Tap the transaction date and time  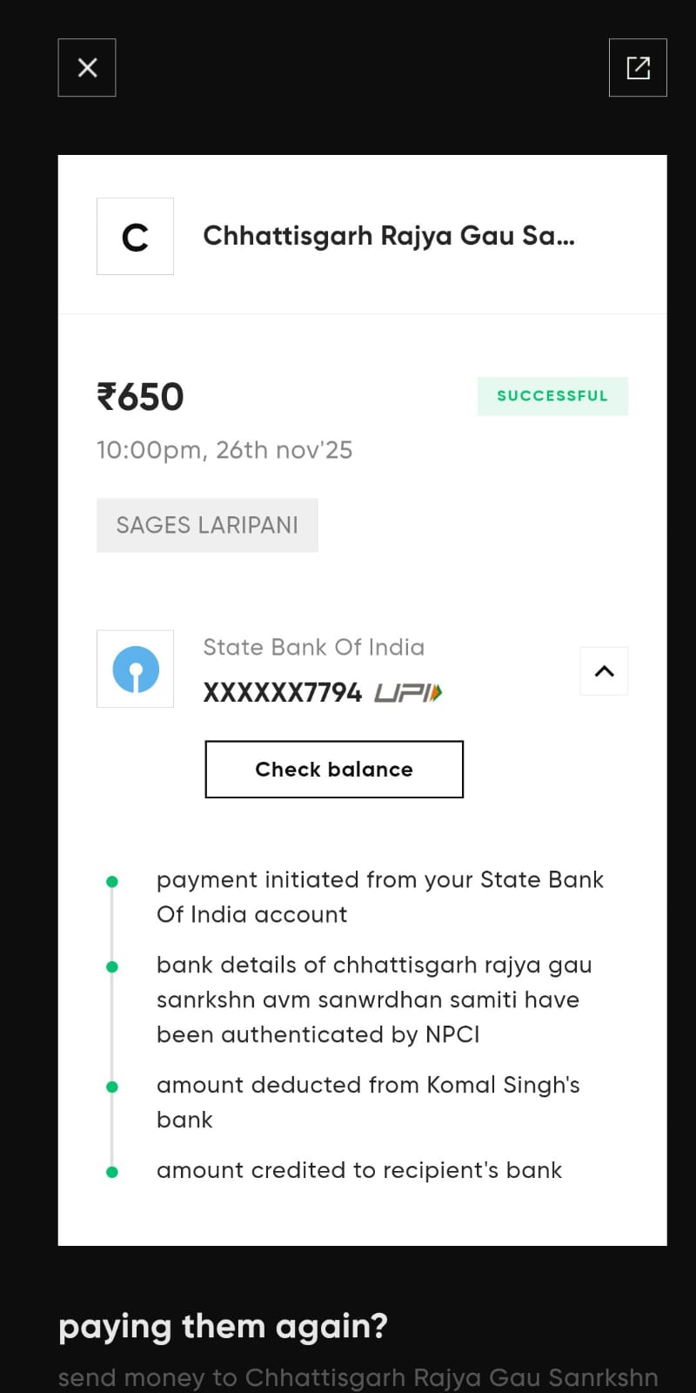pyautogui.click(x=224, y=450)
